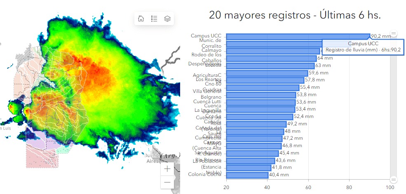
Task: Zoom in on the map
Action: point(167,169)
